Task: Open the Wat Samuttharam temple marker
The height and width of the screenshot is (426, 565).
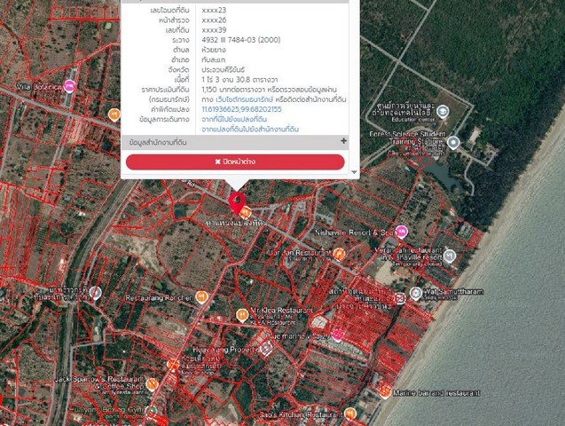Action: click(416, 293)
